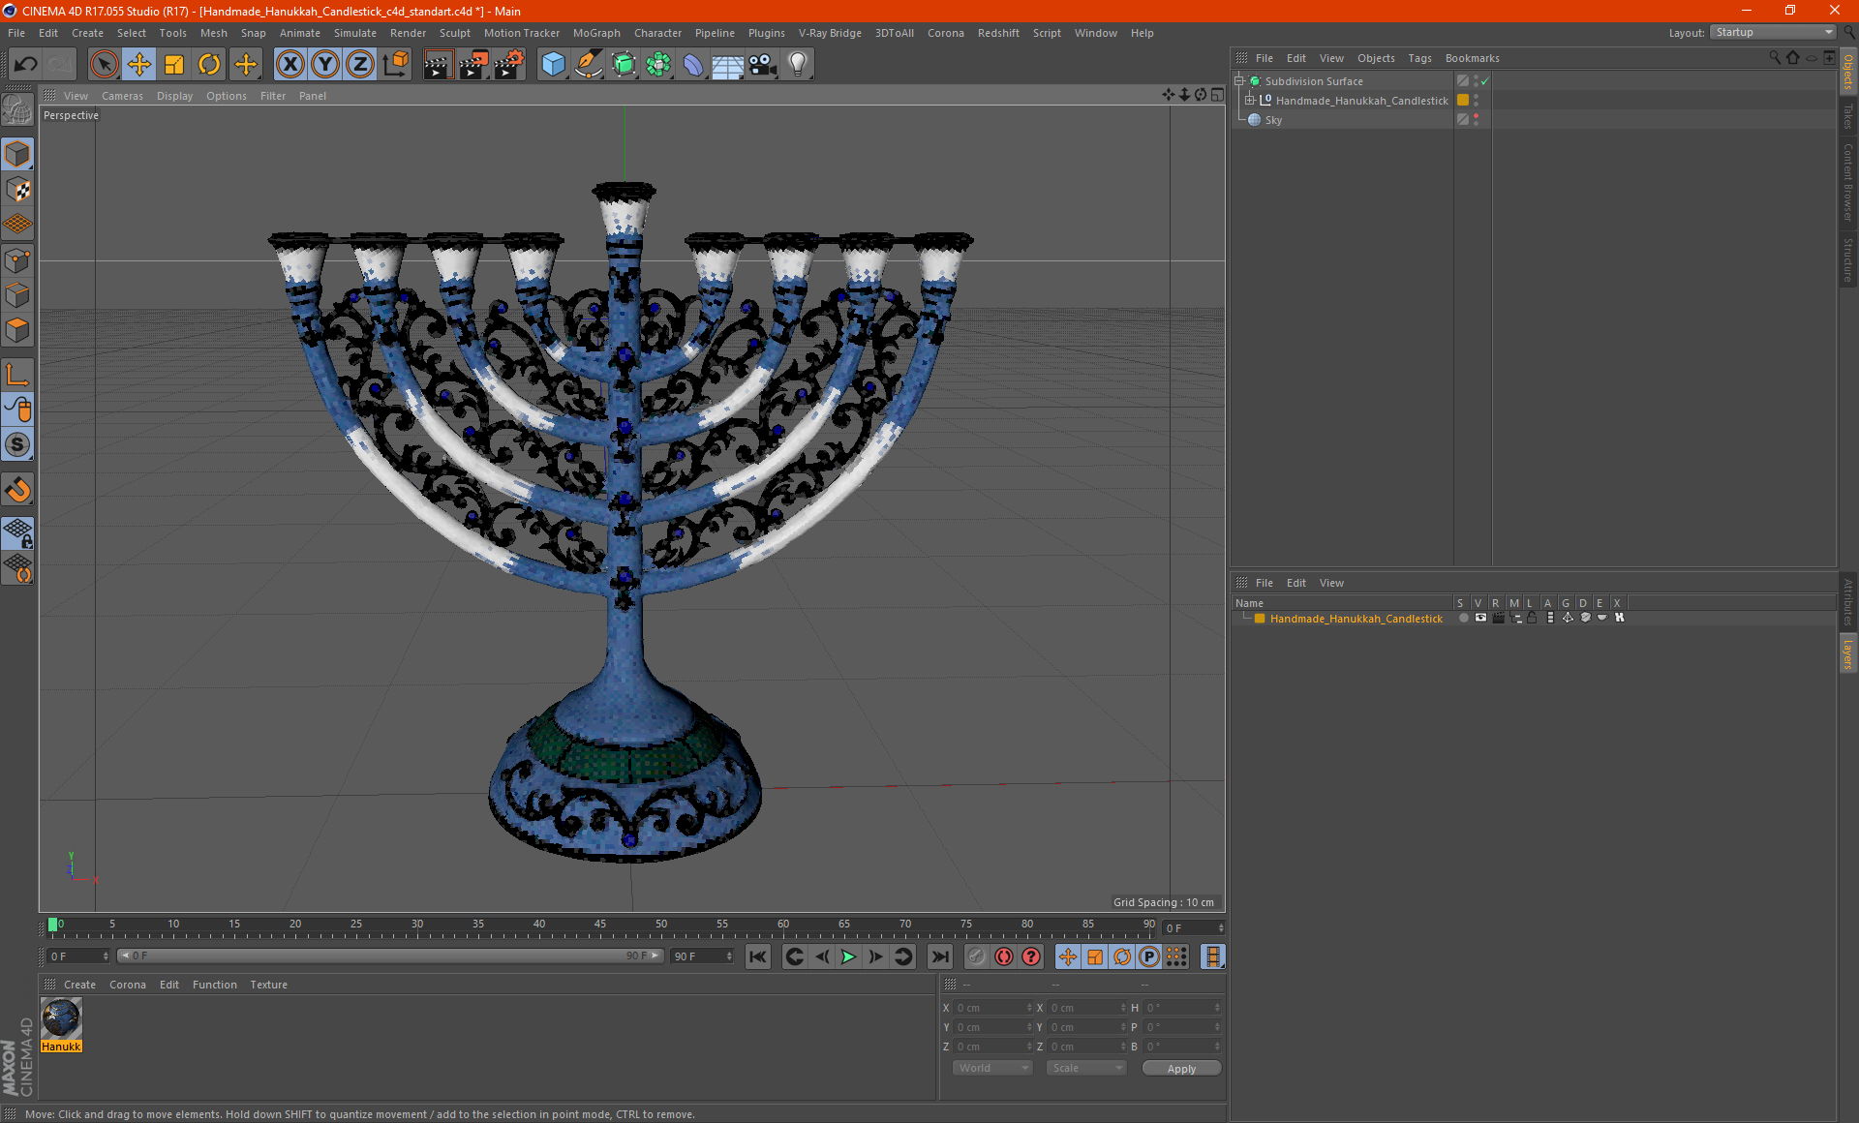Activate the Rotate tool
The height and width of the screenshot is (1123, 1859).
[x=209, y=65]
